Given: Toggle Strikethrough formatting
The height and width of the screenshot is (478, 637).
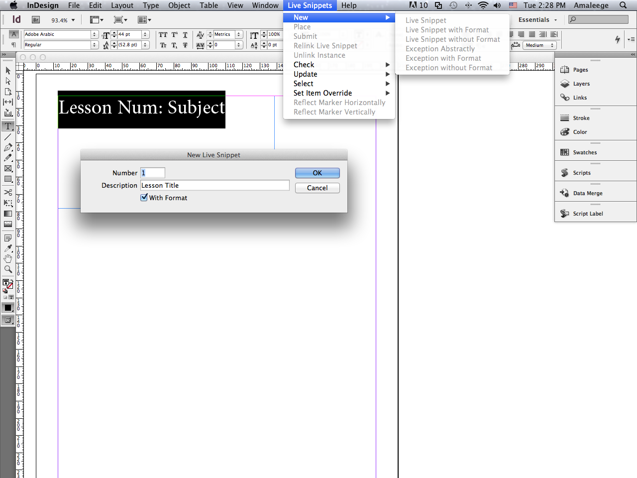Looking at the screenshot, I should point(185,45).
